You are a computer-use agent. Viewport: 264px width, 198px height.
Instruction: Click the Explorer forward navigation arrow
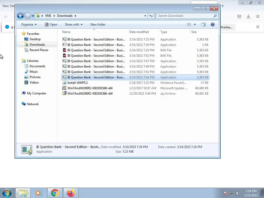coord(28,16)
